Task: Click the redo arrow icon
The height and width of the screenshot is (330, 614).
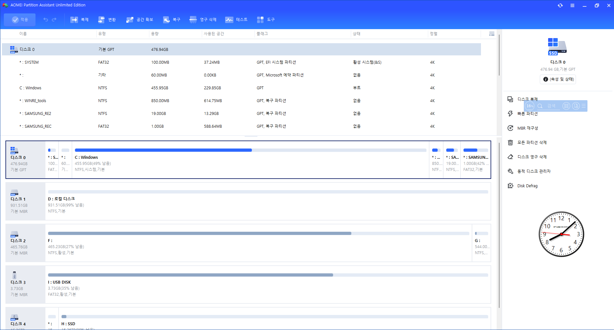Action: pos(54,20)
